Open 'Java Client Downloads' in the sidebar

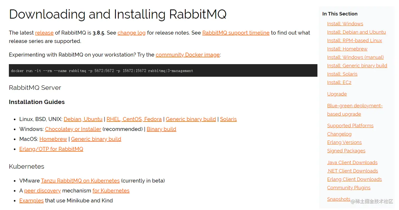click(352, 162)
